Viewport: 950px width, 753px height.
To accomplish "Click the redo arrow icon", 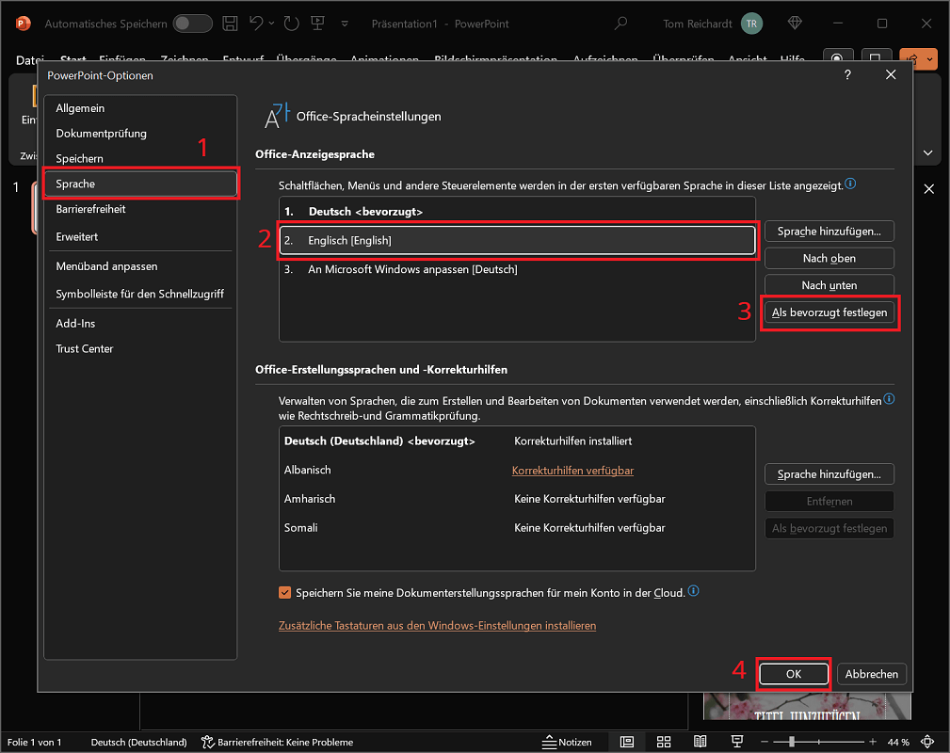I will [x=292, y=24].
